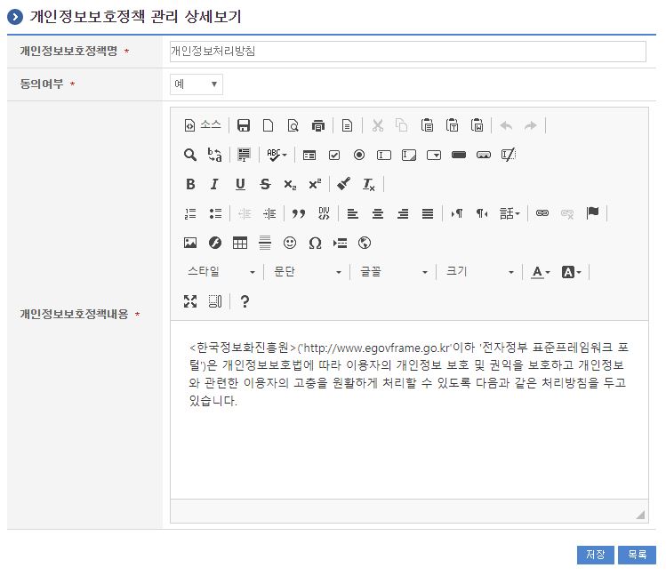Insert an image into the editor
Viewport: 666px width, 576px height.
(190, 243)
